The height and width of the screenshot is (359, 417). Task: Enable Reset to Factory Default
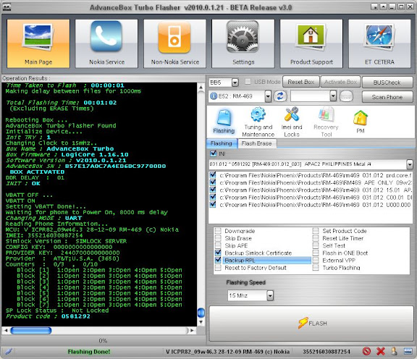click(x=218, y=268)
